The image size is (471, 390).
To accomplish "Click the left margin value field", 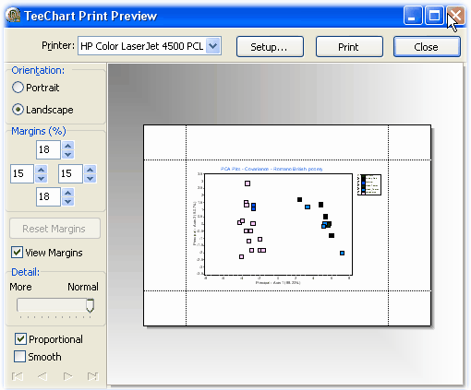I will point(22,173).
